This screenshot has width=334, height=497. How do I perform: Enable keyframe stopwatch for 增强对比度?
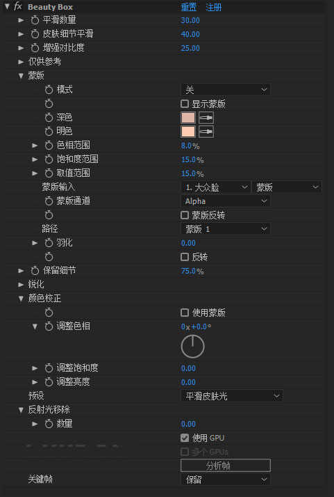pyautogui.click(x=35, y=48)
